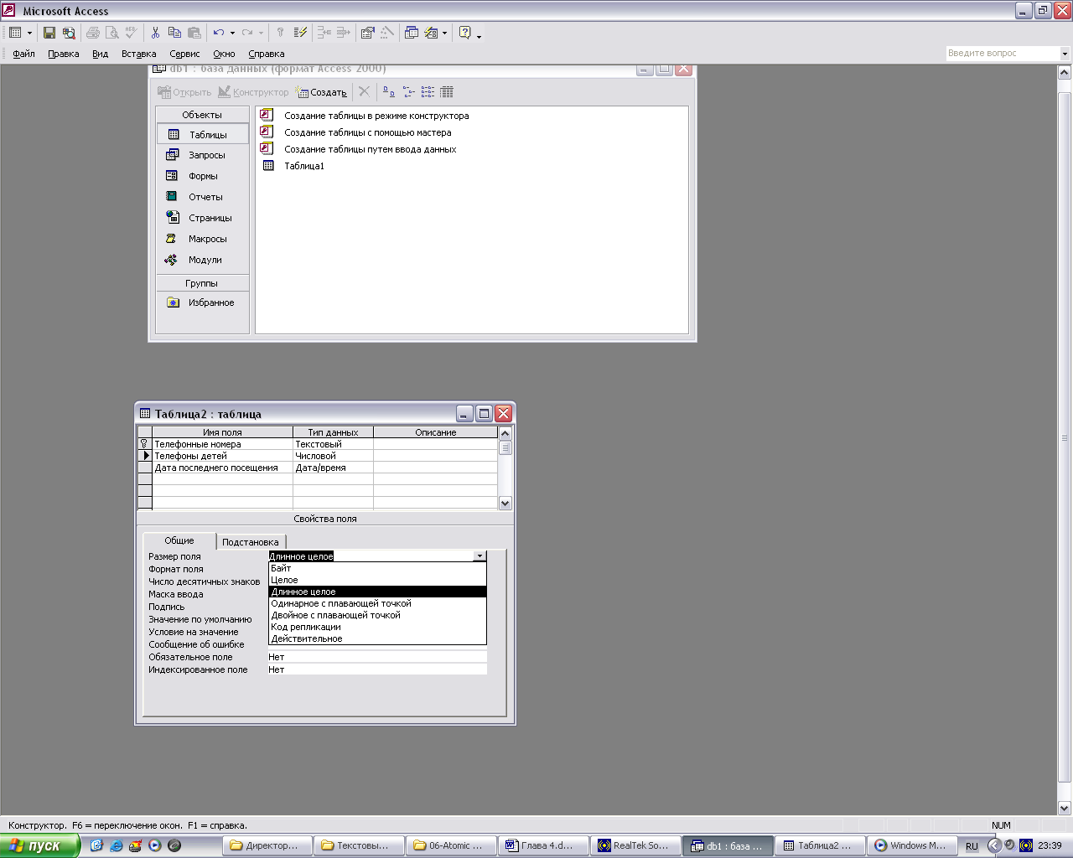Click the 'Введите вопрос' help input box
This screenshot has height=858, width=1073.
[1002, 54]
